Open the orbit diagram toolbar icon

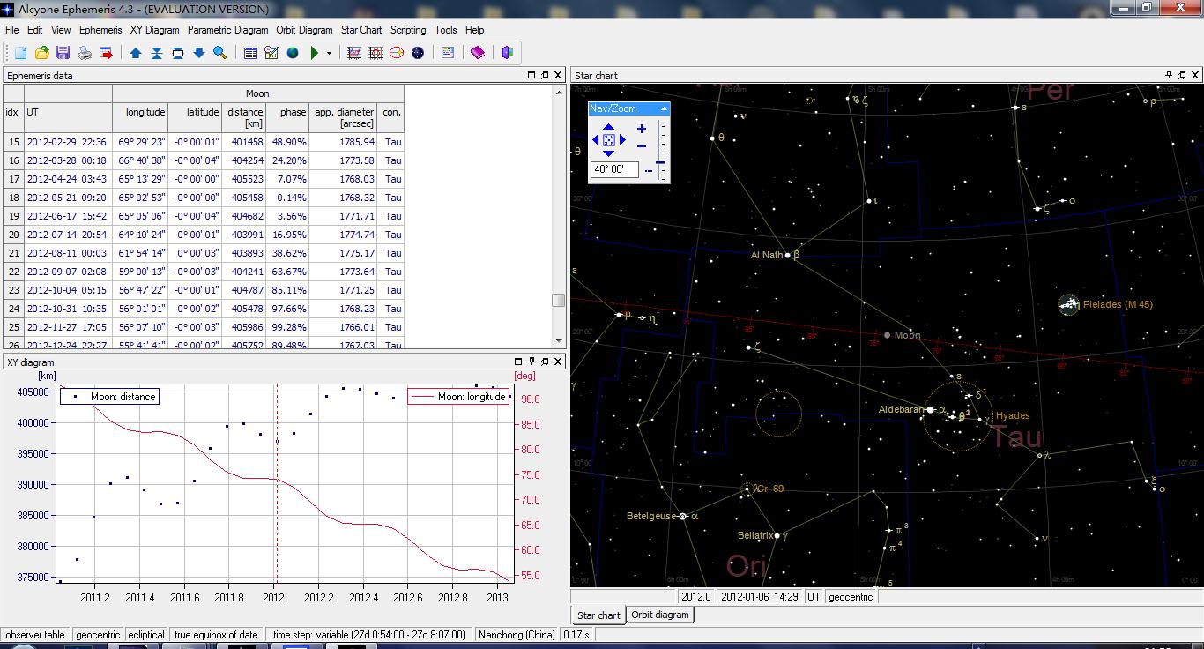pos(397,53)
